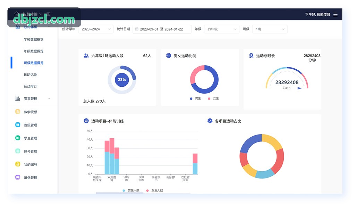
Task: Click the green 学生管理 icon
Action: click(x=18, y=138)
